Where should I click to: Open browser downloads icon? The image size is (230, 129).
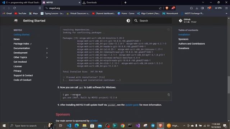tap(197, 8)
